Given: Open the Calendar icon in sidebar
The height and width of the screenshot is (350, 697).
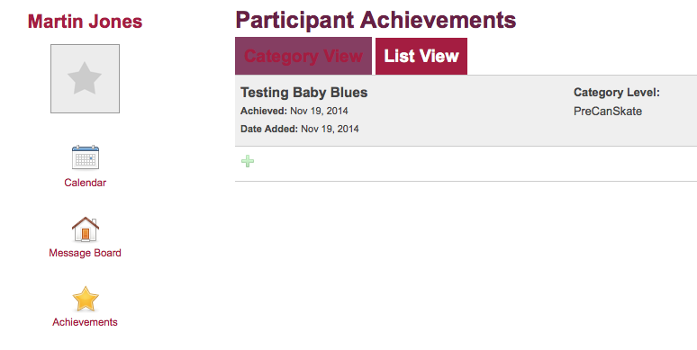Looking at the screenshot, I should click(x=86, y=157).
